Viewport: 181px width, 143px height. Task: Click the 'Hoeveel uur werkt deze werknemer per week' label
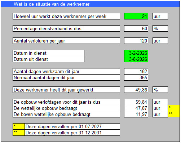(x=66, y=16)
